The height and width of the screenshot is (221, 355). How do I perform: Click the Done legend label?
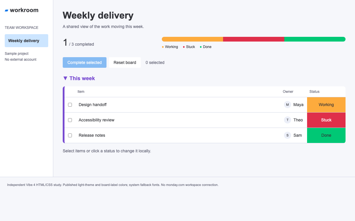click(x=207, y=47)
